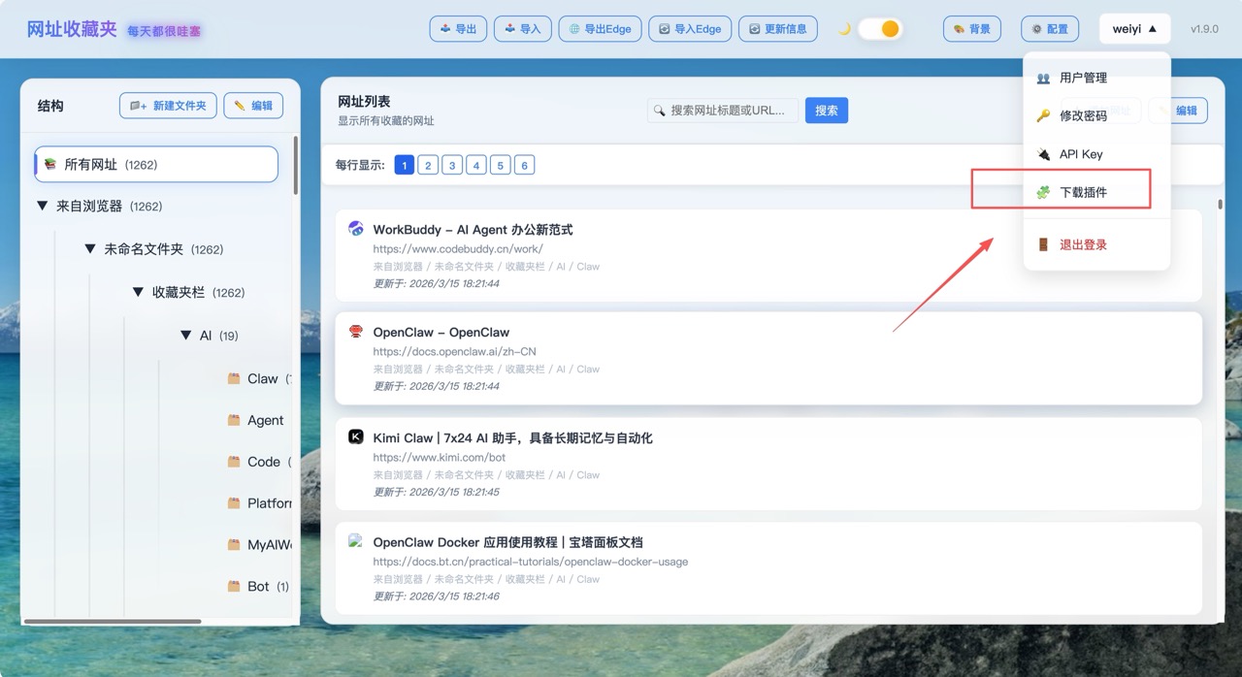Click the folder tree horizontal scrollbar
Screen dimensions: 1242x677
coord(113,621)
